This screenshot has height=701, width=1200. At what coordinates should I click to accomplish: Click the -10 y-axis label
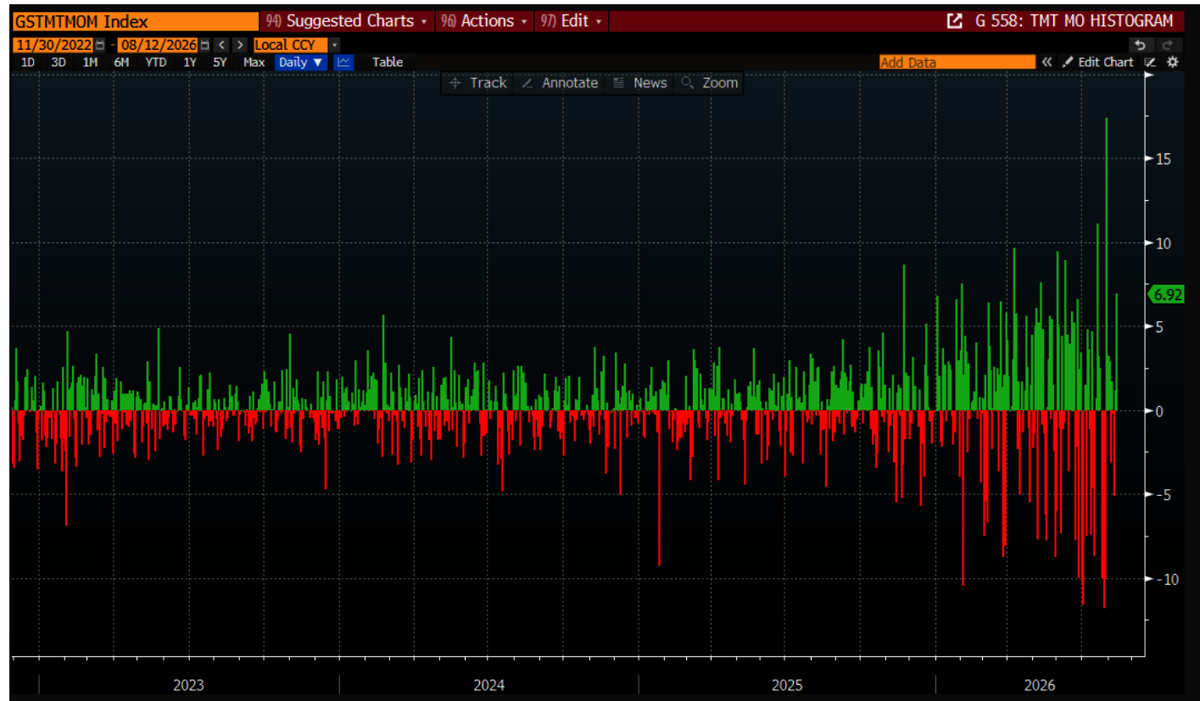tap(1166, 579)
